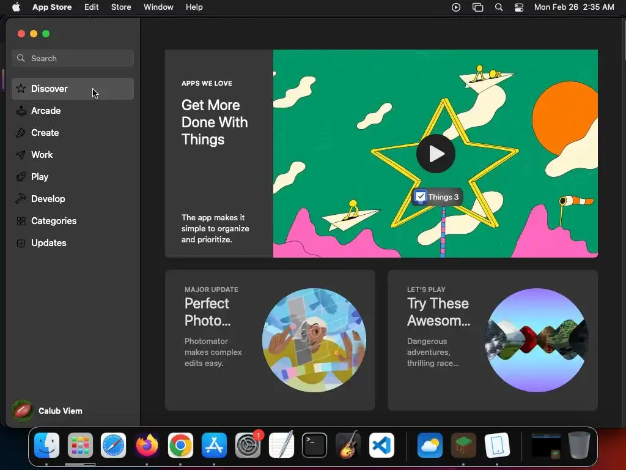Click the Updates download icon
The height and width of the screenshot is (470, 626).
[x=21, y=242]
